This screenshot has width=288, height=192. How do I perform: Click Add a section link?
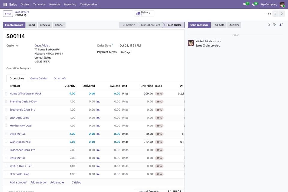click(x=39, y=182)
